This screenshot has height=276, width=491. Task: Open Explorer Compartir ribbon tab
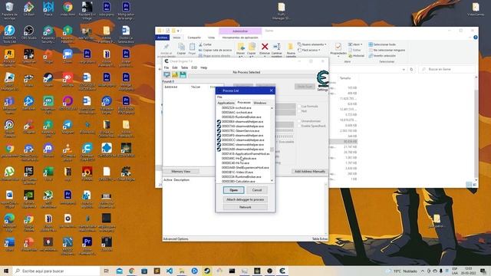[194, 38]
